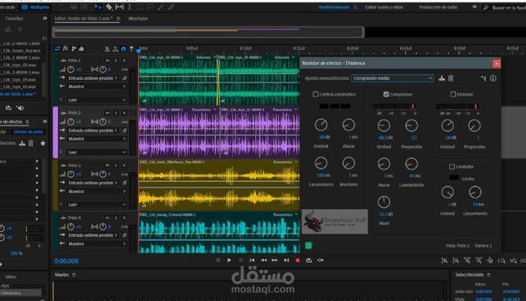526x301 pixels.
Task: Select the Slip tool in top toolbar
Action: (119, 7)
